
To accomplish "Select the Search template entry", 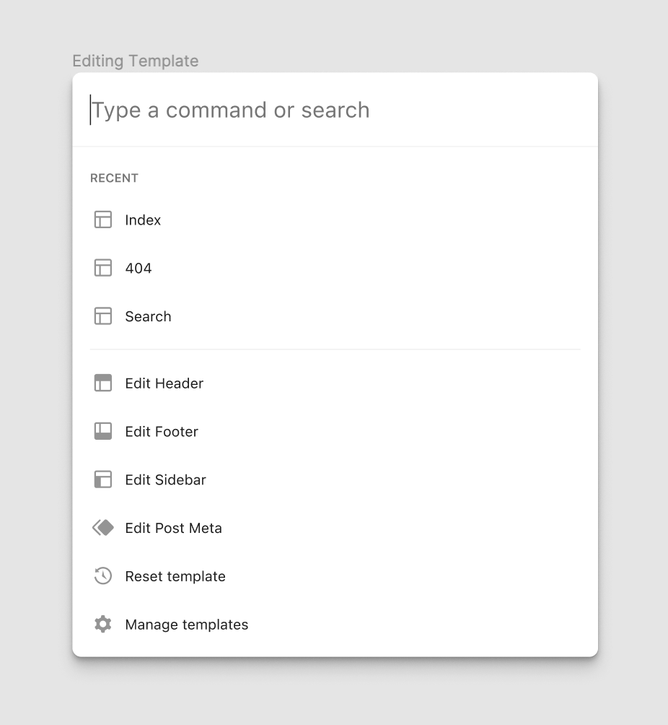I will tap(148, 316).
